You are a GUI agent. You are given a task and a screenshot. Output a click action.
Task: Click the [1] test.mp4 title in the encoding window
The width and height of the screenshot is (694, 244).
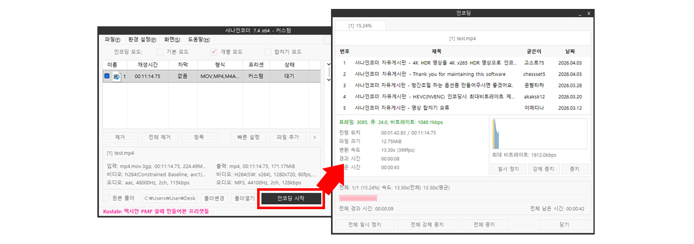pos(462,38)
